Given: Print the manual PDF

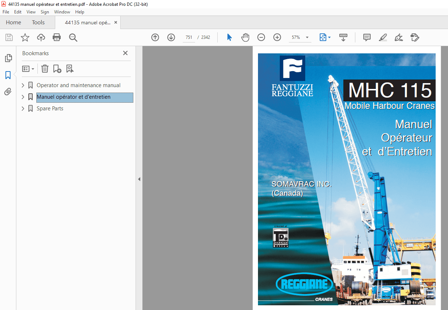Looking at the screenshot, I should point(57,37).
